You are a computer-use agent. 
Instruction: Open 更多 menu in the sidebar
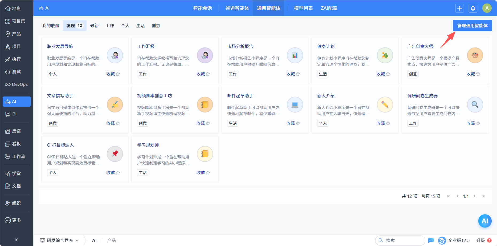click(17, 220)
